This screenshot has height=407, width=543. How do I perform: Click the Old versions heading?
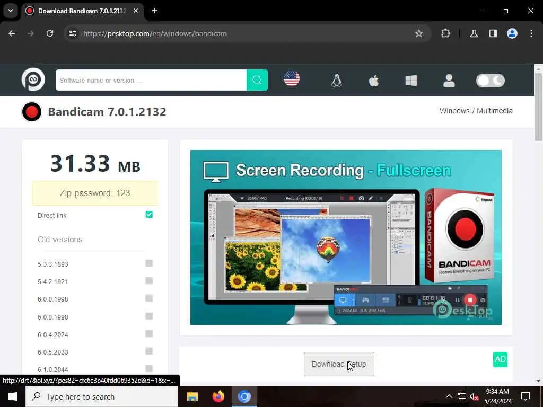pyautogui.click(x=60, y=240)
